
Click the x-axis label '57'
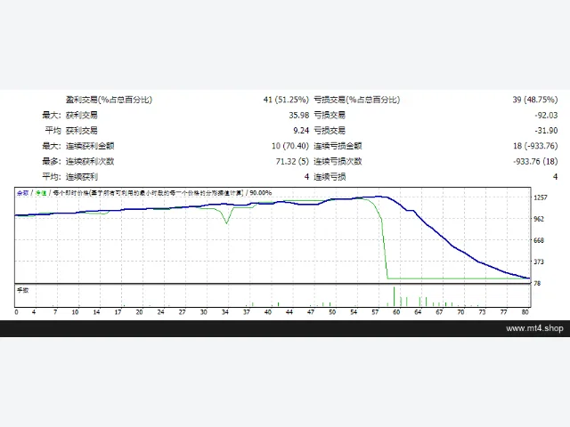coord(375,312)
